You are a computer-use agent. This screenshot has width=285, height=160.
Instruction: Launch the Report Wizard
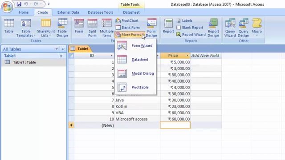coord(191,35)
